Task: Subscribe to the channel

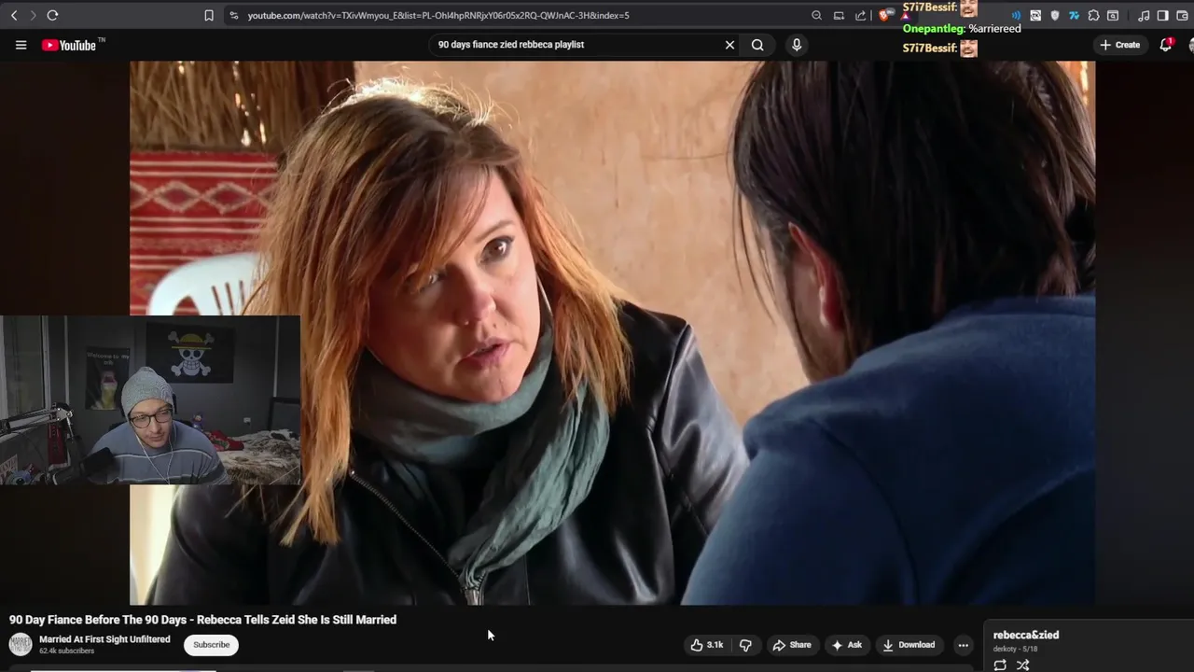Action: click(211, 645)
